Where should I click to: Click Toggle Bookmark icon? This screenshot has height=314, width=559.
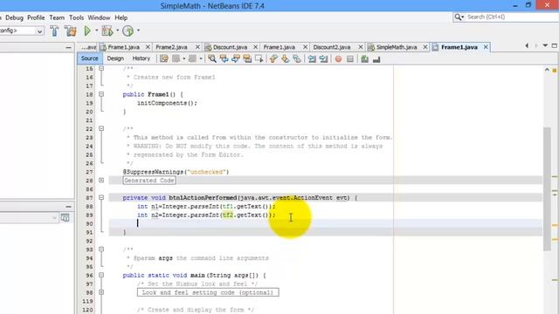click(x=297, y=58)
